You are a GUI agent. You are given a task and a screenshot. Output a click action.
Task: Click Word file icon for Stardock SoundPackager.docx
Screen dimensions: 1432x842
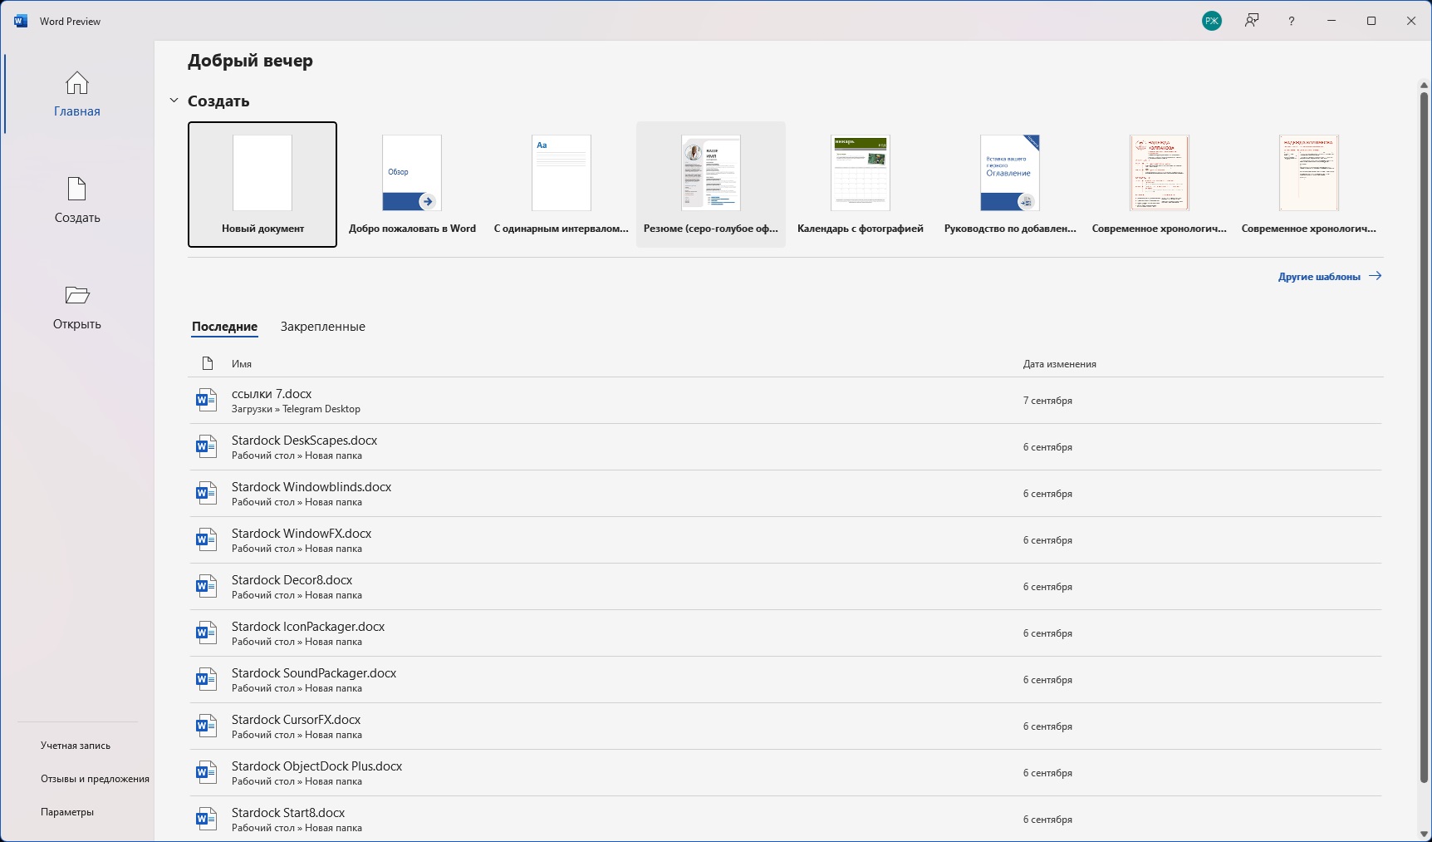[x=205, y=680]
